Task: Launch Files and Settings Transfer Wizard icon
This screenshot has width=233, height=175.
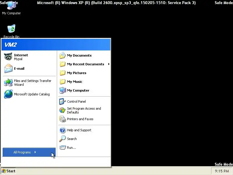Action: point(8,83)
